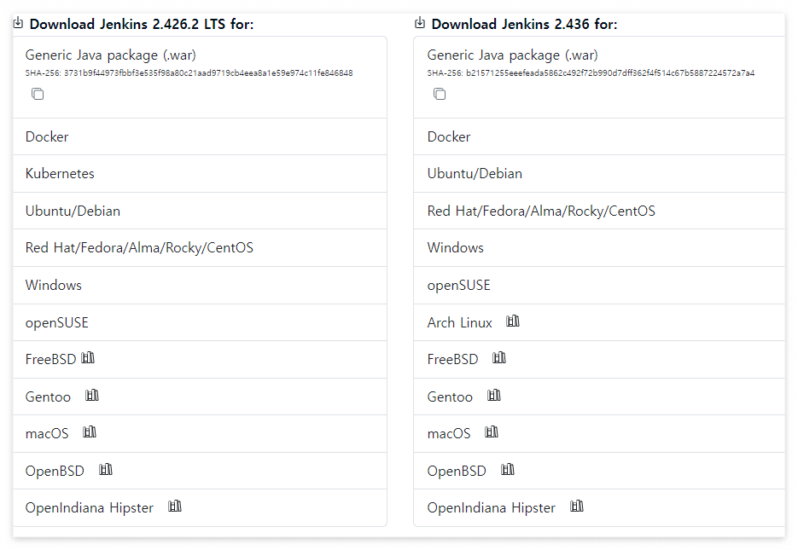798x550 pixels.
Task: Copy the LTS SHA-256 checksum
Action: coord(38,94)
